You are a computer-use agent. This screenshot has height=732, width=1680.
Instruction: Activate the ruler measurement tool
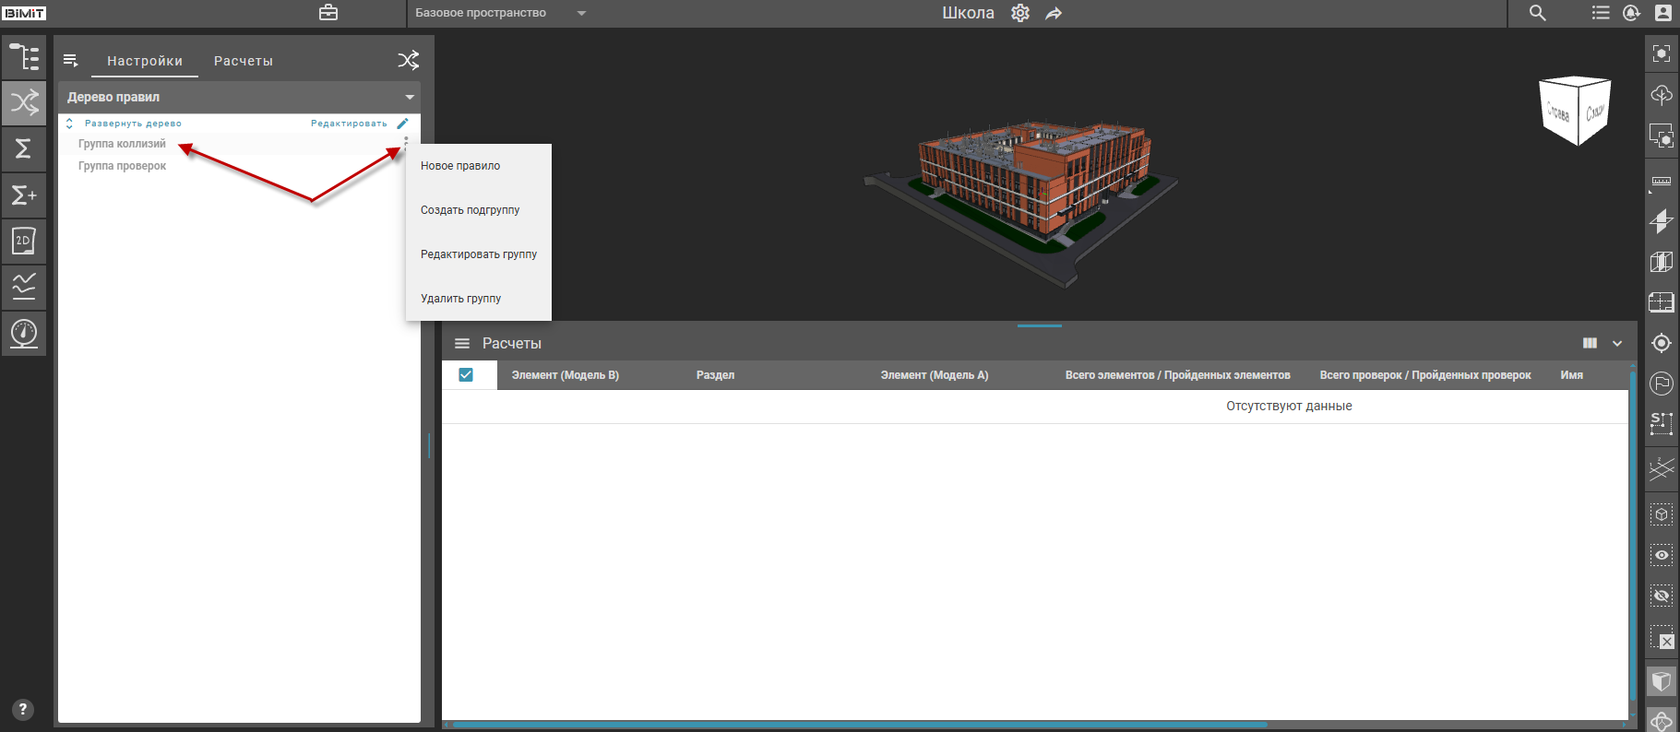click(1661, 182)
